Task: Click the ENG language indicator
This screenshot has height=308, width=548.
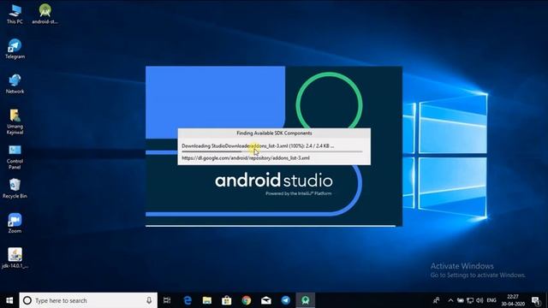Action: (491, 300)
